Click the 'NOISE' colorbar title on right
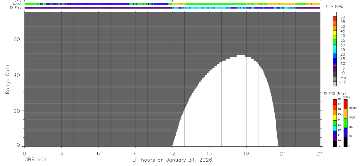 pyautogui.click(x=347, y=97)
